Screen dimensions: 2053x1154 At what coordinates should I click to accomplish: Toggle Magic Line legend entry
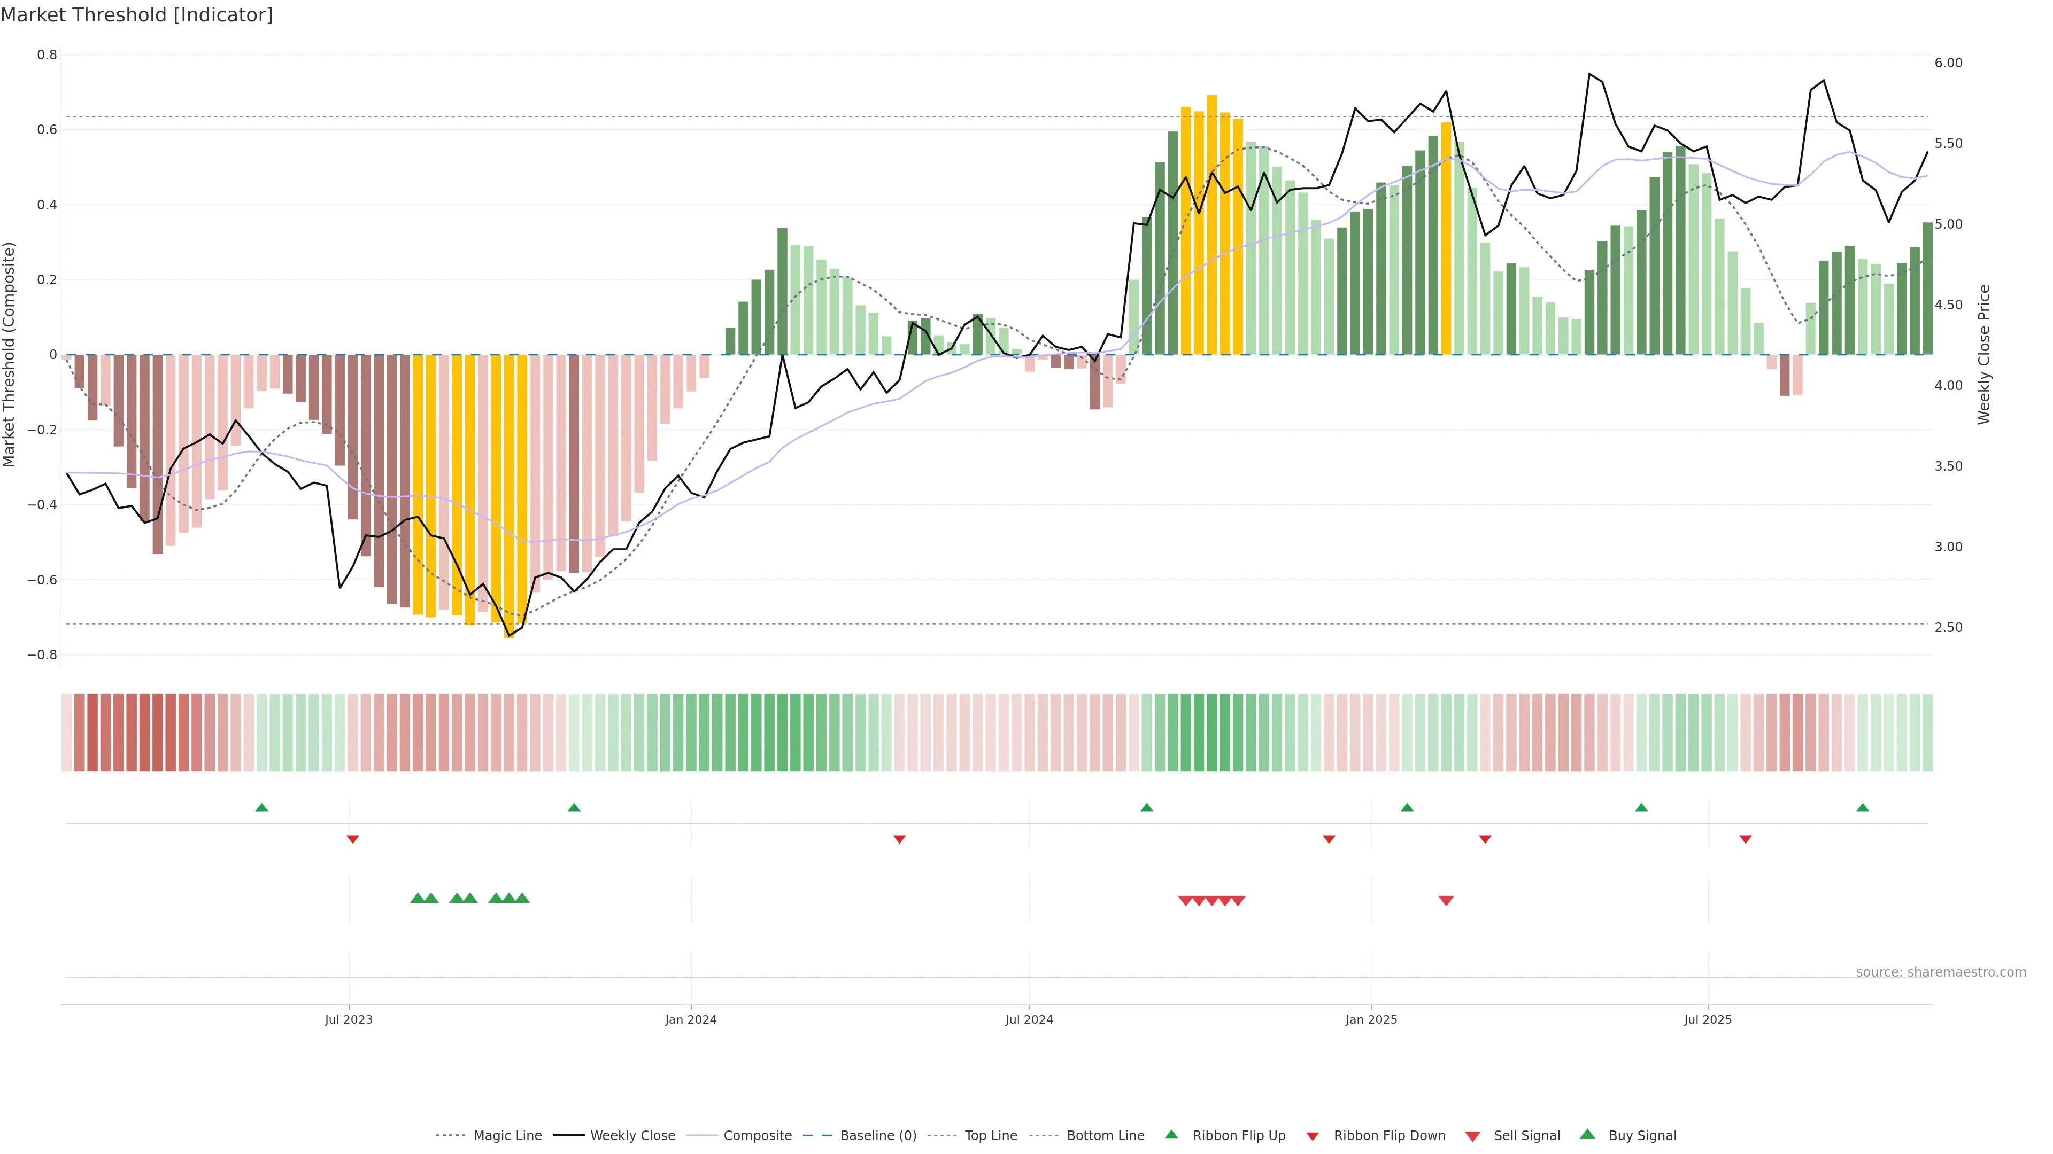pyautogui.click(x=507, y=1136)
